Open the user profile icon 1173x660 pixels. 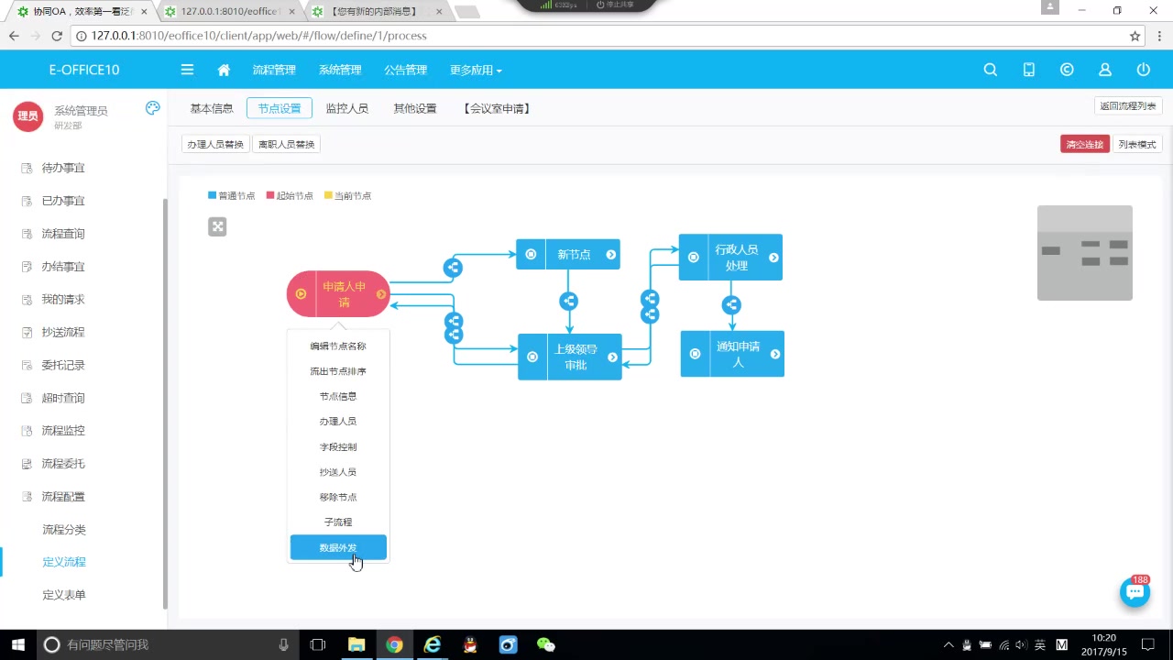(x=1105, y=70)
